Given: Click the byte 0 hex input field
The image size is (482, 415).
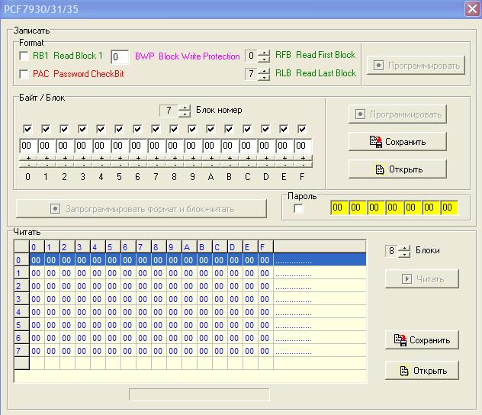Looking at the screenshot, I should (x=28, y=146).
